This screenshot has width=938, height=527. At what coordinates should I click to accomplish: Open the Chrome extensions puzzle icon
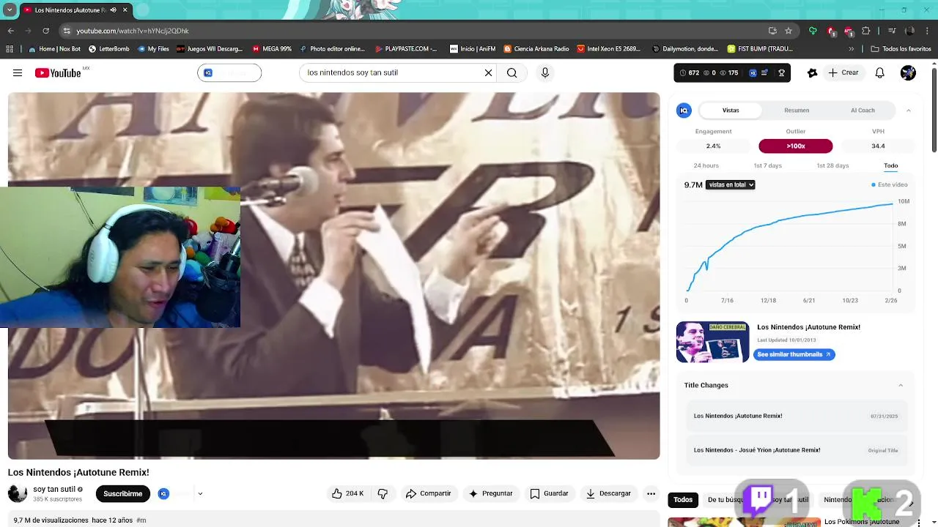click(866, 31)
